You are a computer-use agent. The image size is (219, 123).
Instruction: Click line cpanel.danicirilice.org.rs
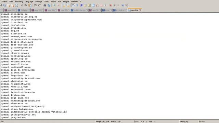coord(19,17)
